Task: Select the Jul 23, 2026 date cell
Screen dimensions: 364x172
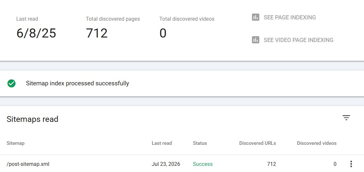Action: 166,164
